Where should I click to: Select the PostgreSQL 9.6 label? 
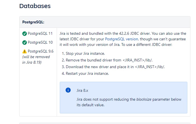pyautogui.click(x=41, y=51)
